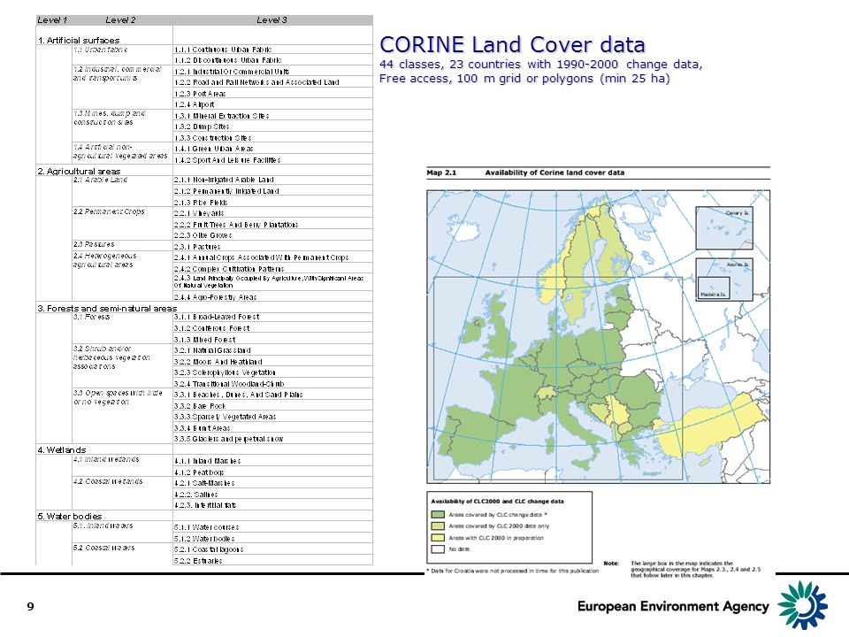Click the 'CORINE Land Cover data' title
Screen dimensions: 849x637
click(x=512, y=44)
